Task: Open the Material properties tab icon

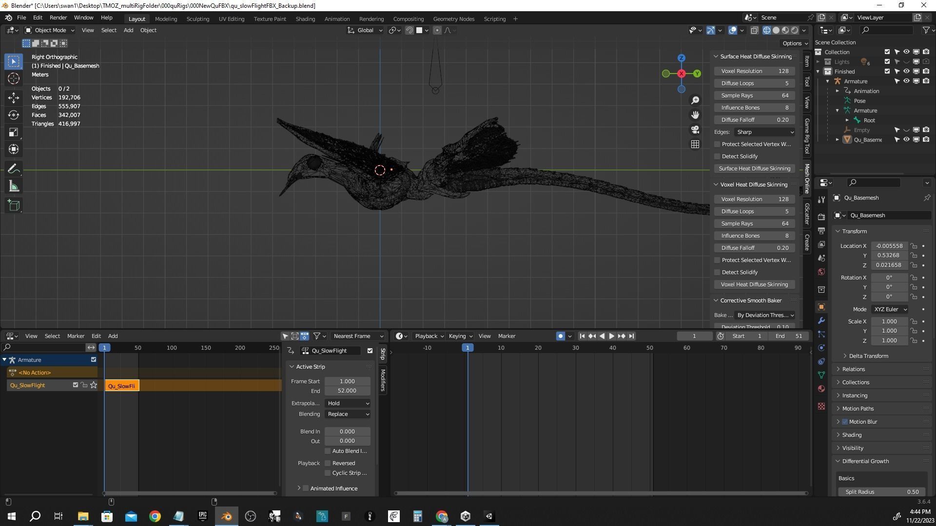Action: pos(821,389)
